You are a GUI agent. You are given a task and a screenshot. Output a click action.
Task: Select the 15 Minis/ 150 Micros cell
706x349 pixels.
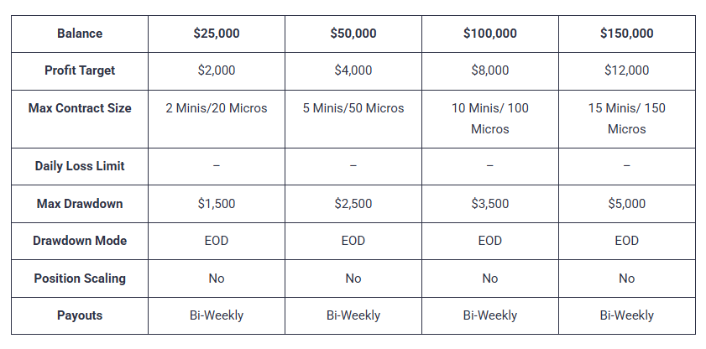point(627,119)
